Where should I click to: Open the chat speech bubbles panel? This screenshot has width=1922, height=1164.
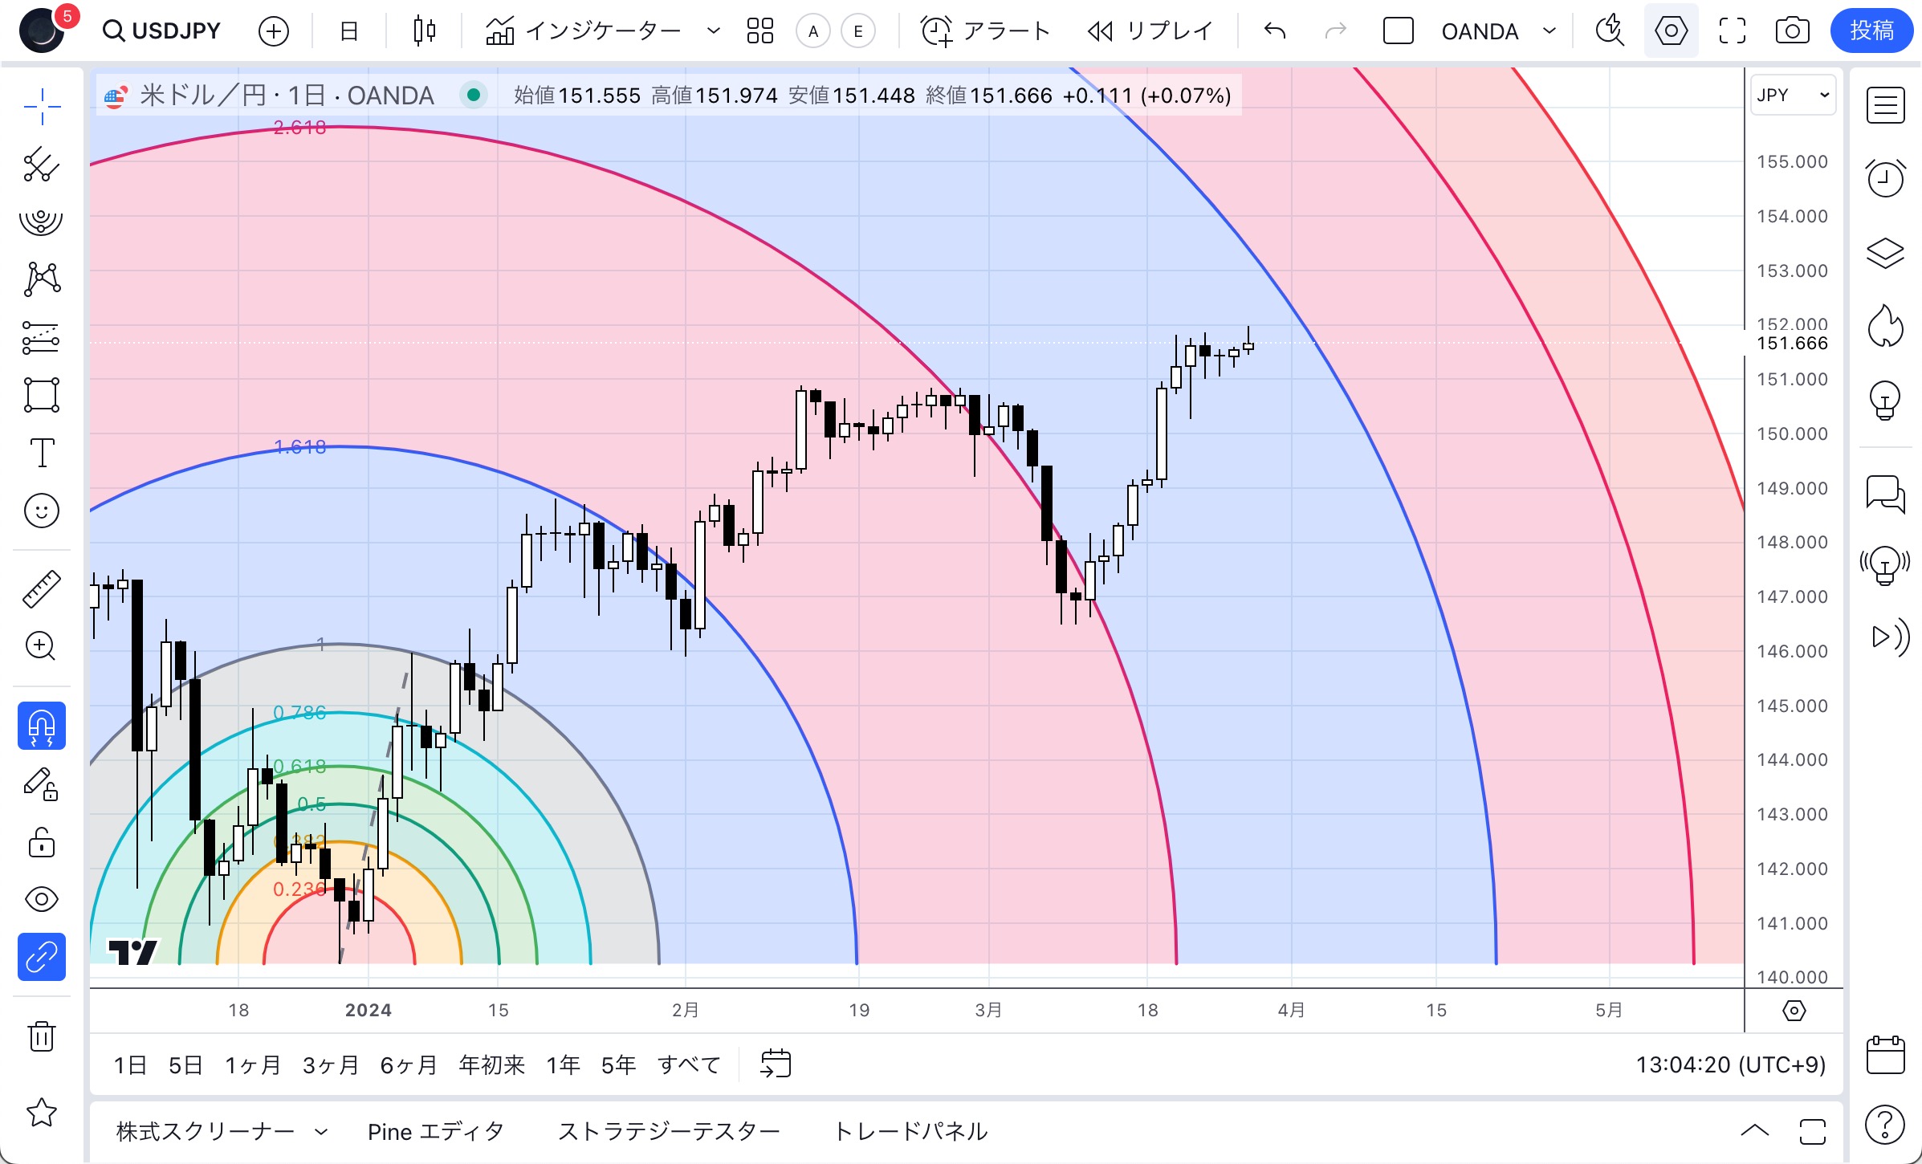(x=1885, y=493)
